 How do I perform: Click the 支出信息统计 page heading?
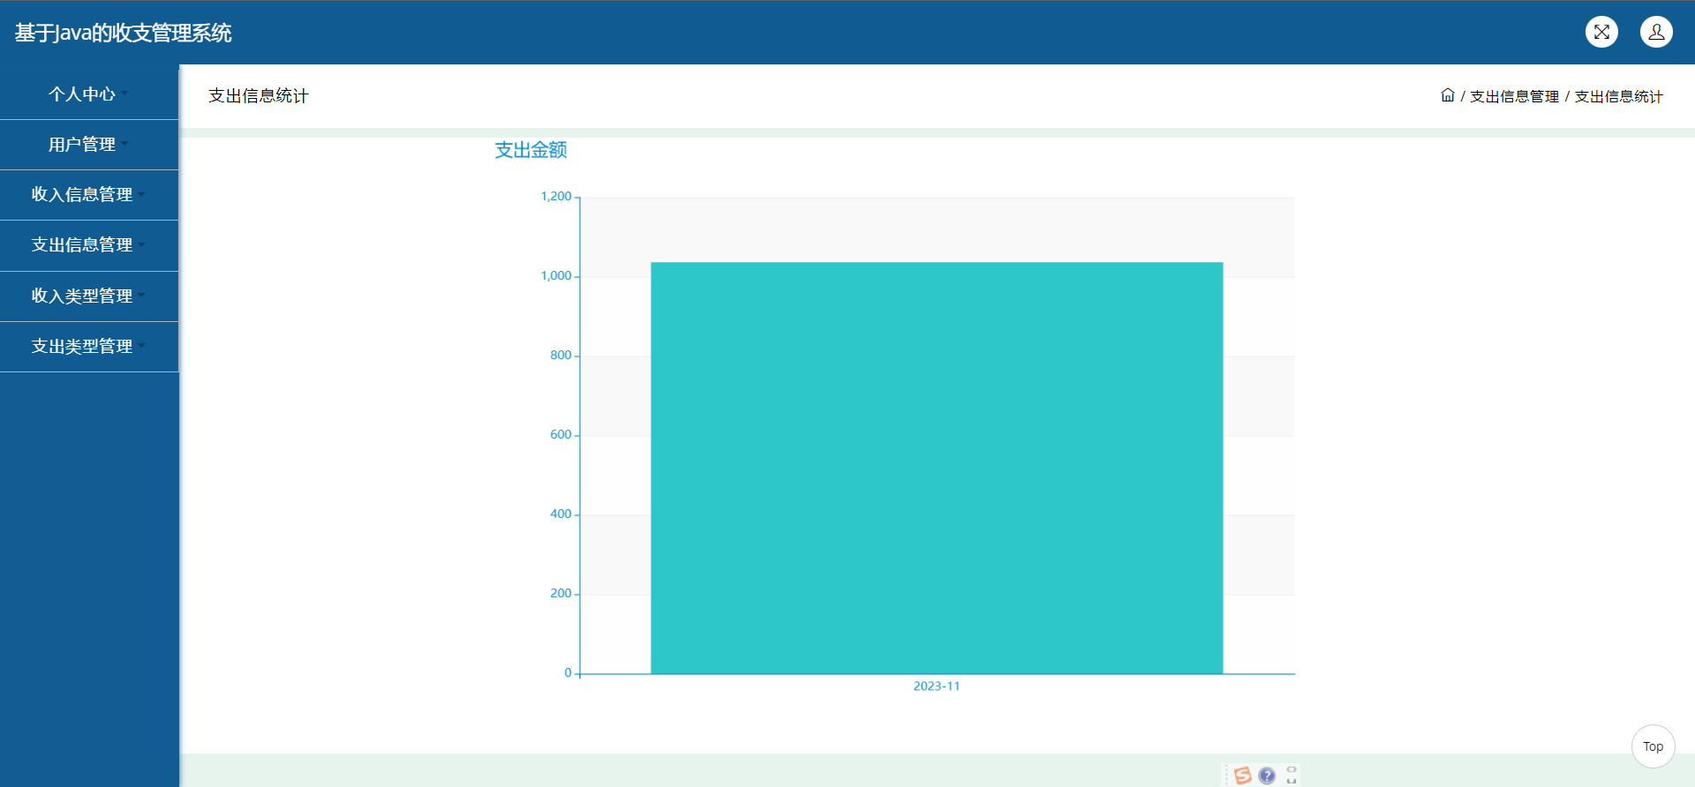[259, 95]
